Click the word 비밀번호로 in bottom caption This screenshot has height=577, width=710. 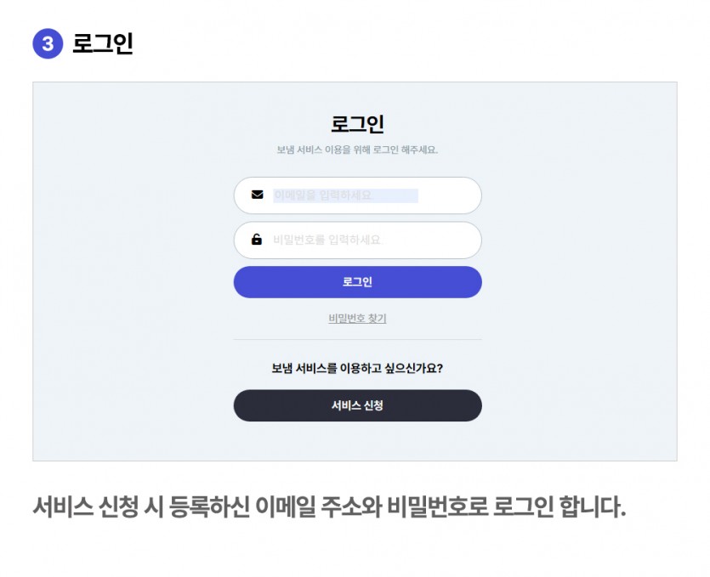(x=437, y=508)
